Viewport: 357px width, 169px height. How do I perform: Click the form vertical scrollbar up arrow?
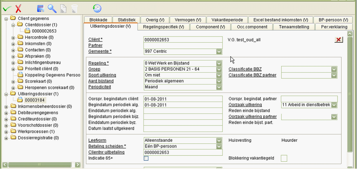pos(350,34)
